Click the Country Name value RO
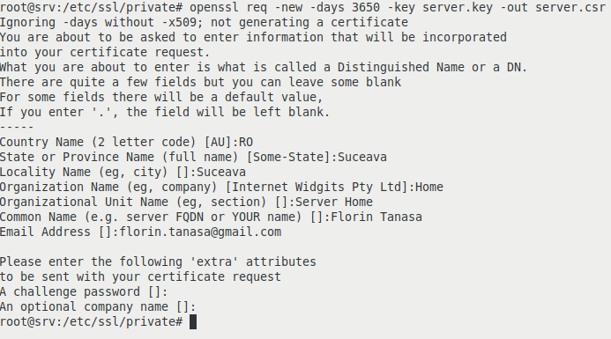This screenshot has width=611, height=339. (x=246, y=142)
